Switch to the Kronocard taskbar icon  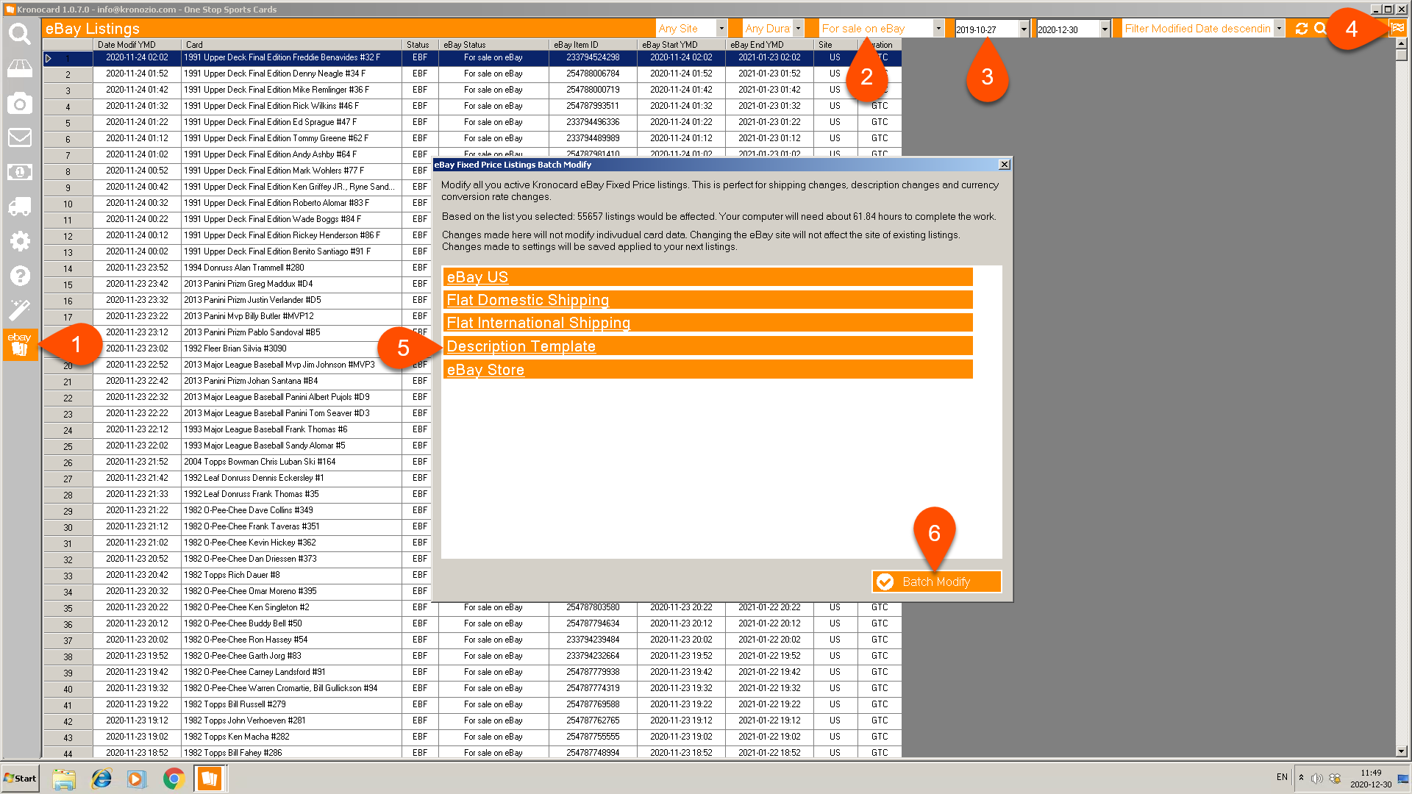point(210,779)
